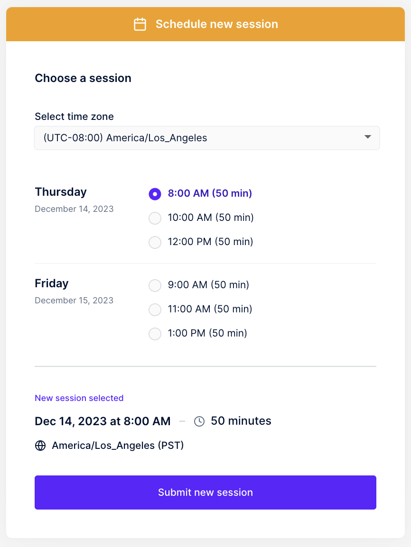Click the calendar icon in the header
This screenshot has height=547, width=411.
pyautogui.click(x=140, y=25)
